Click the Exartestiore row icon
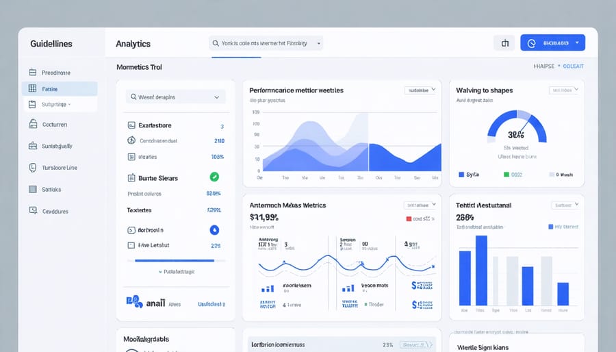The height and width of the screenshot is (352, 616). (131, 125)
